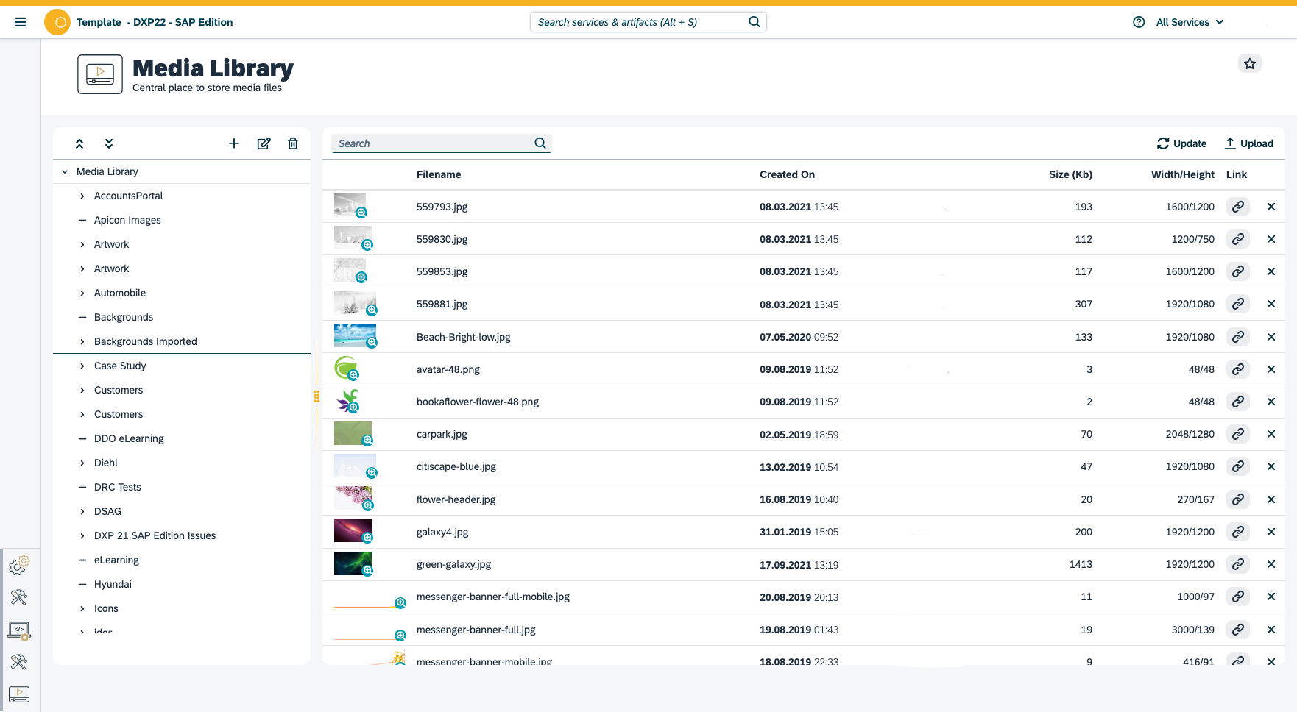This screenshot has height=712, width=1297.
Task: Sort by Created On column header
Action: pos(787,174)
